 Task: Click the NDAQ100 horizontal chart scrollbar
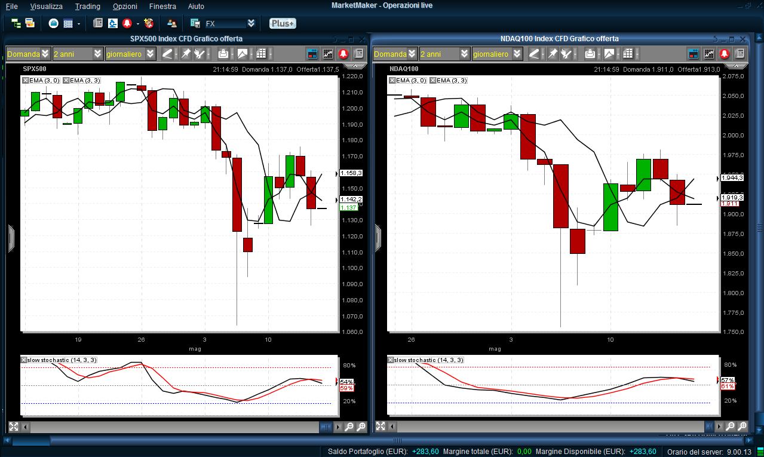[538, 427]
